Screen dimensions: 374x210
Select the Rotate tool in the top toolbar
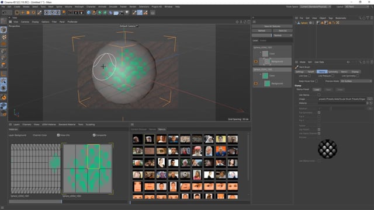(33, 13)
